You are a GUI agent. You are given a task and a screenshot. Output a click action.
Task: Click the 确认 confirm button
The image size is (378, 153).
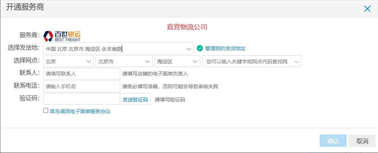(x=333, y=141)
